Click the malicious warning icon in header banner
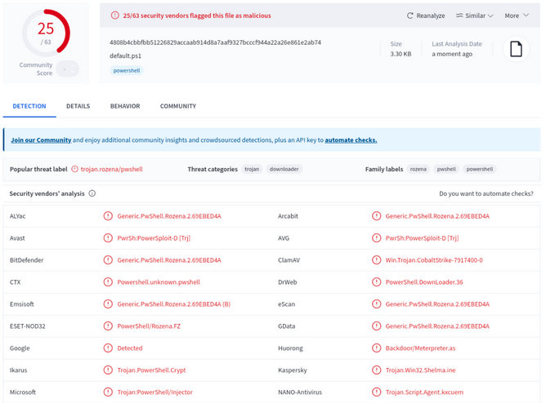The width and height of the screenshot is (546, 403). tap(115, 15)
